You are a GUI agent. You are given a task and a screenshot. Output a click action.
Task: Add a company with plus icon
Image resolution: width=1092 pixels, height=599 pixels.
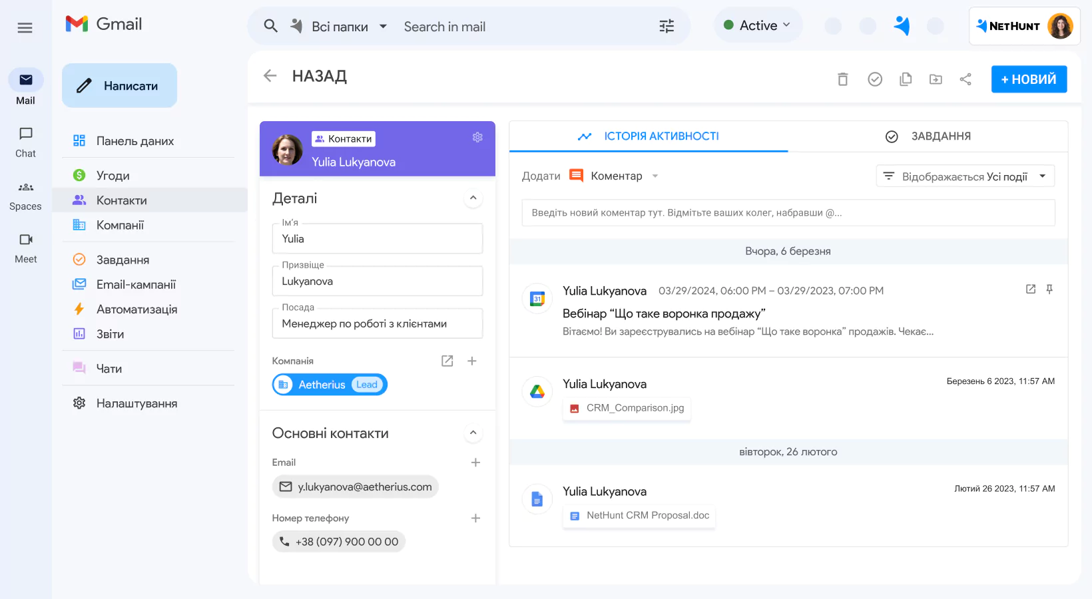(x=472, y=361)
